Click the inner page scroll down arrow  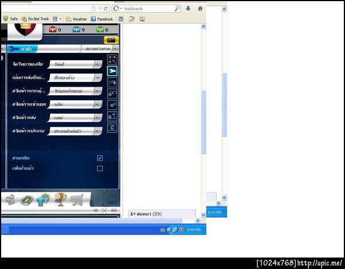click(x=204, y=215)
